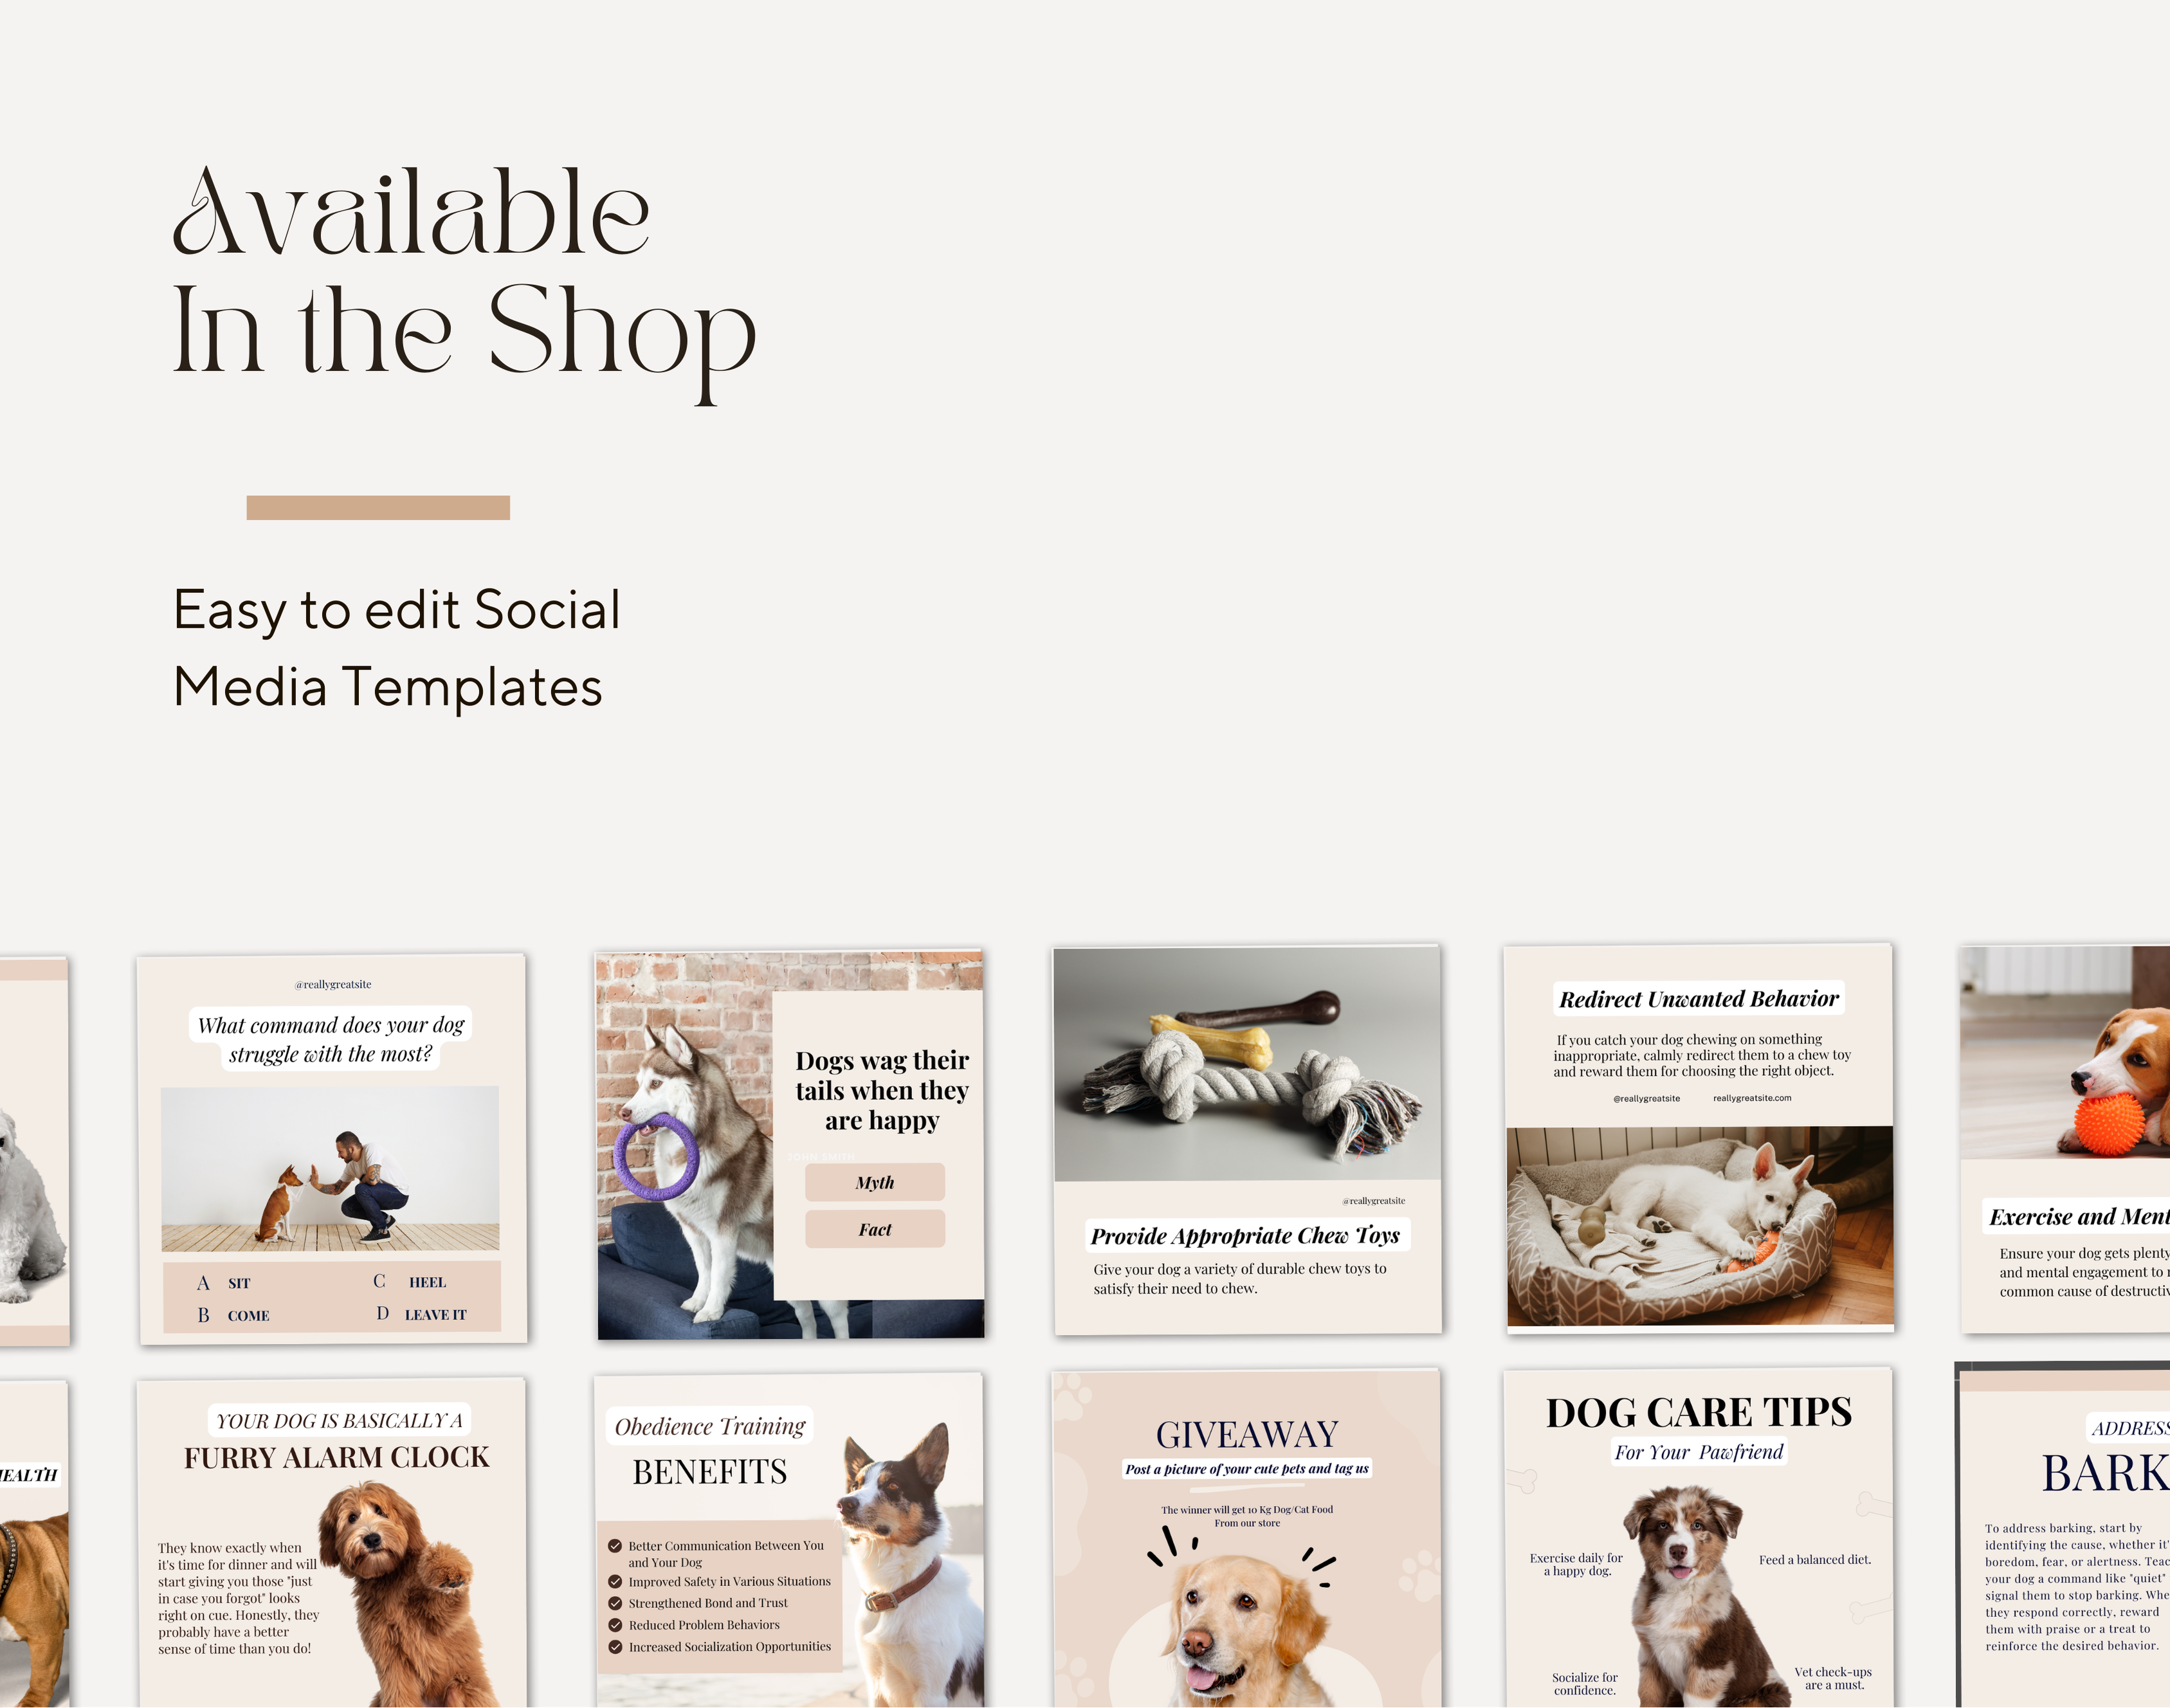Open the Redirect Unwanted Behavior template
The image size is (2170, 1708).
pos(1699,1138)
